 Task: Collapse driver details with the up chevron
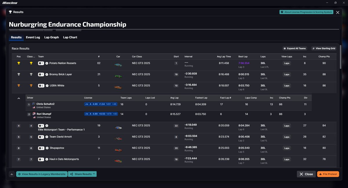pos(19,99)
